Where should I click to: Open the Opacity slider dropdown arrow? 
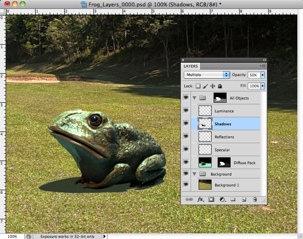click(x=263, y=75)
